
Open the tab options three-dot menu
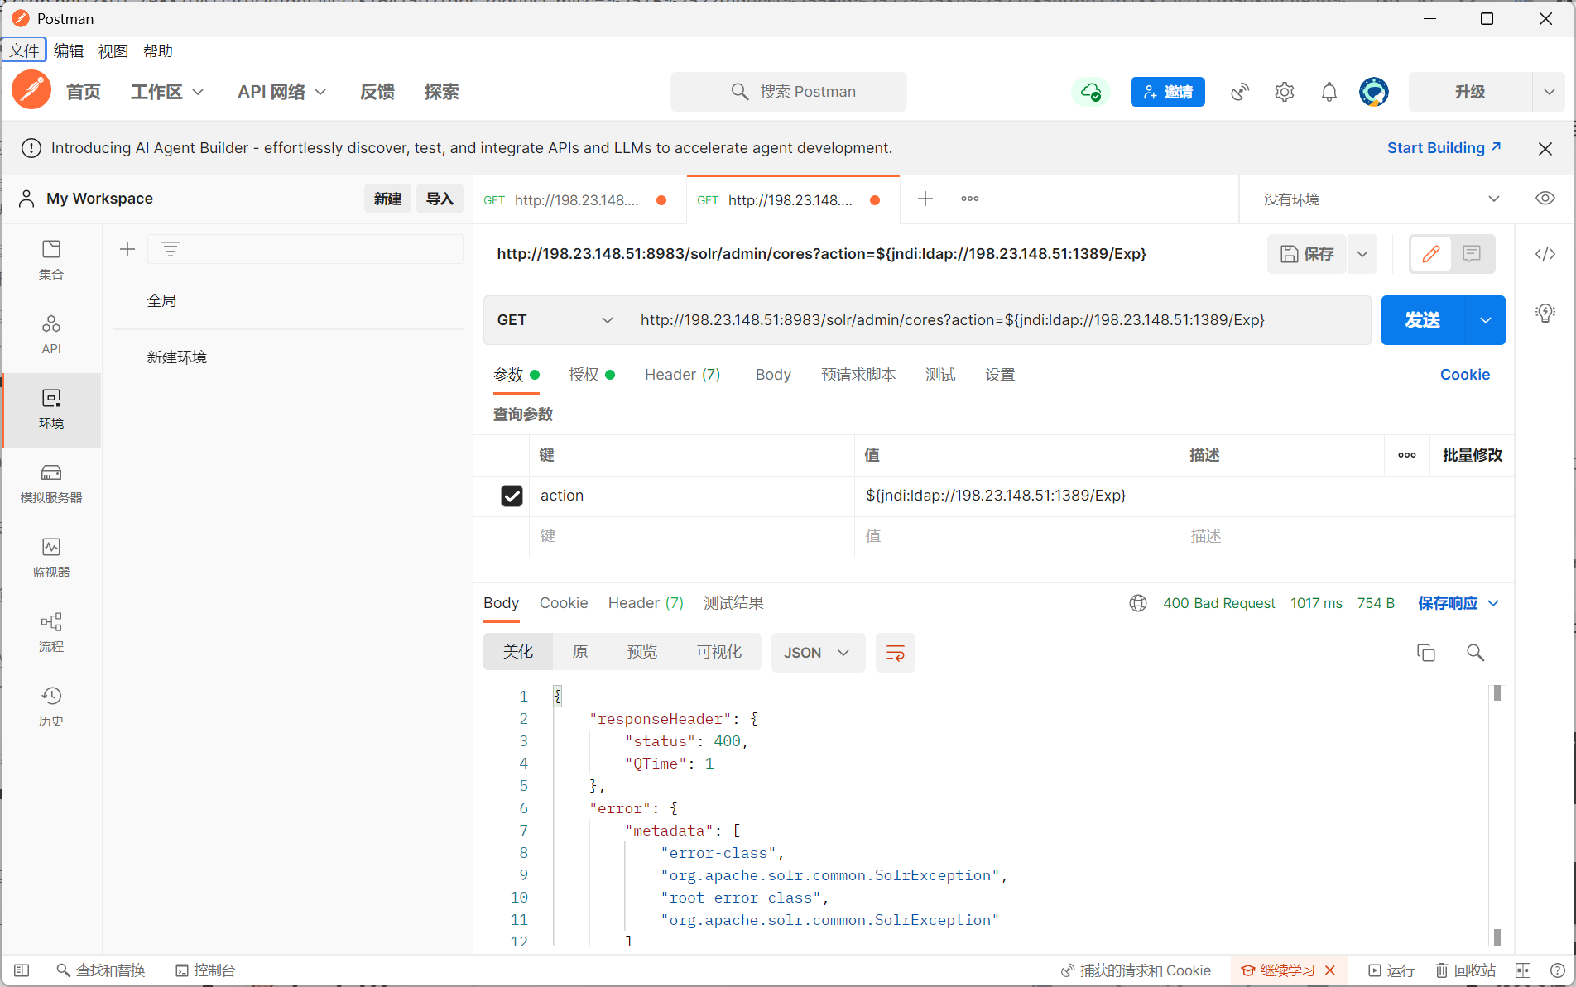pos(970,199)
